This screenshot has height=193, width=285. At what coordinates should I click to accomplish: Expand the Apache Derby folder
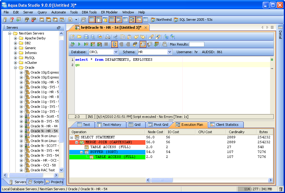[16, 38]
